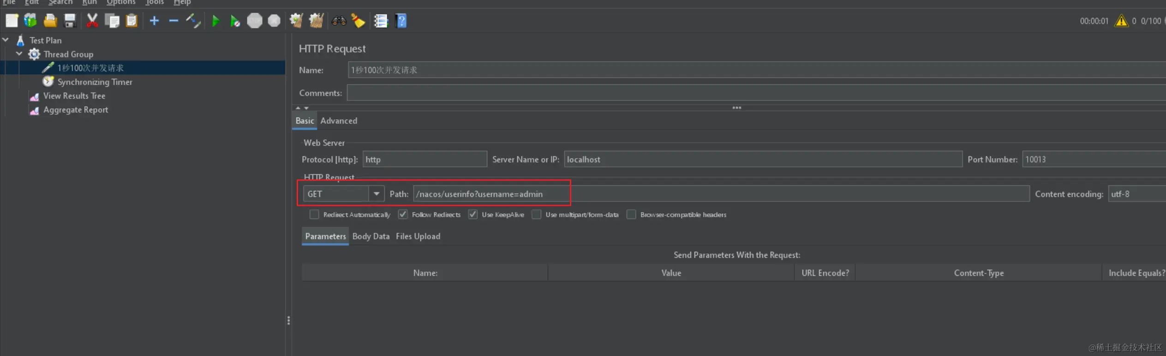This screenshot has width=1166, height=356.
Task: Open the GET method dropdown arrow
Action: pyautogui.click(x=377, y=194)
